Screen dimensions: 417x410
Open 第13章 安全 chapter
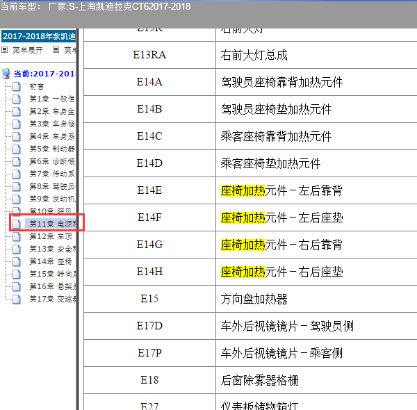tap(52, 249)
